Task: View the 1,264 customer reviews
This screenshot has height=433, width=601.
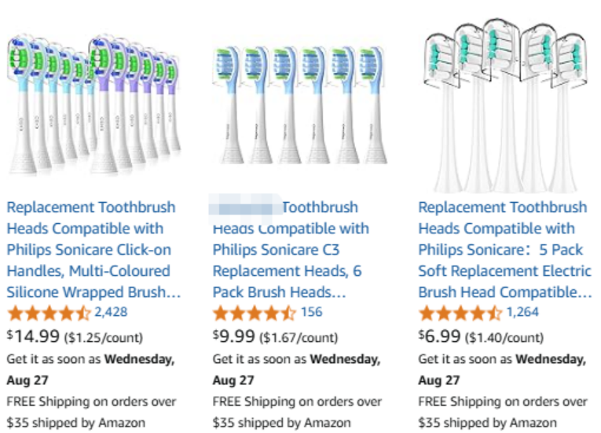Action: 522,312
